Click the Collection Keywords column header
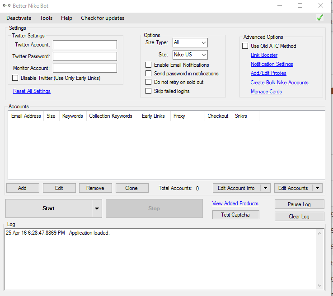The height and width of the screenshot is (296, 333). 113,116
